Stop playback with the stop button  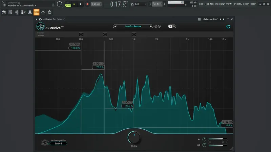[80, 4]
